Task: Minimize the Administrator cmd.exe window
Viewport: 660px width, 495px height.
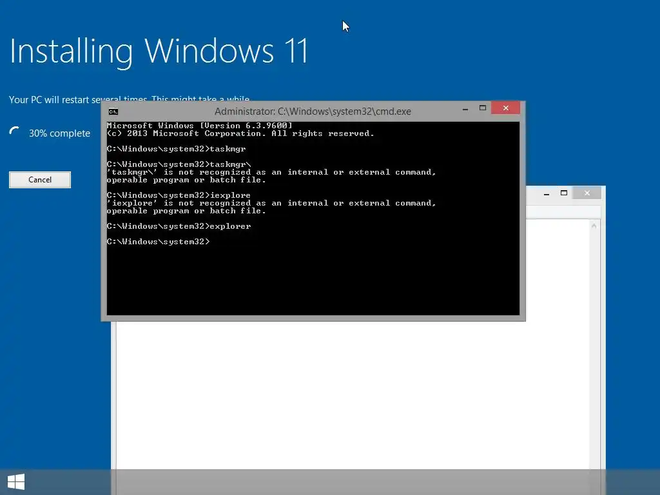Action: [x=465, y=108]
